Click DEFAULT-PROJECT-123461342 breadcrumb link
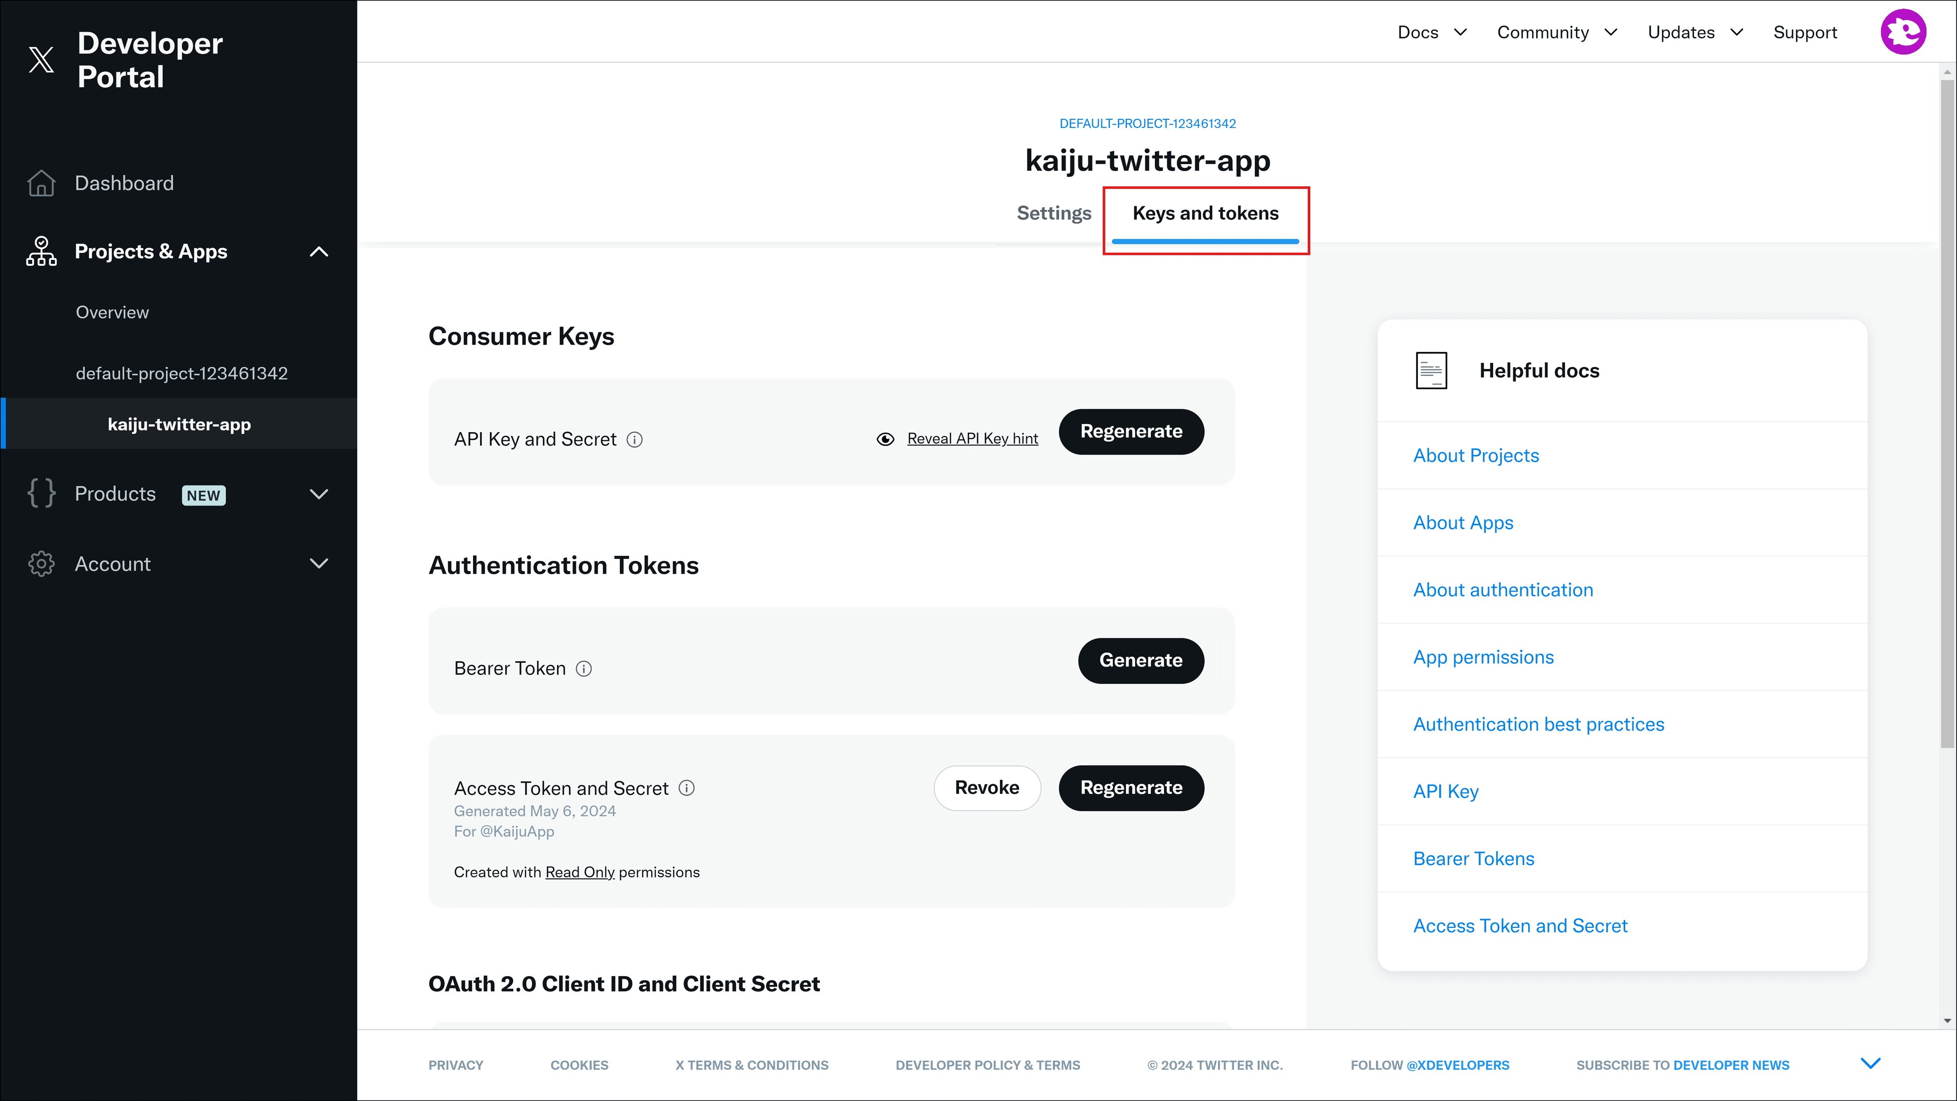 coord(1147,123)
